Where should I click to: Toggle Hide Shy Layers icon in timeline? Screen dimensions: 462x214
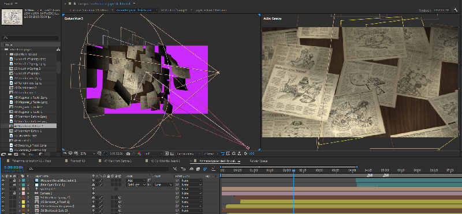point(192,169)
